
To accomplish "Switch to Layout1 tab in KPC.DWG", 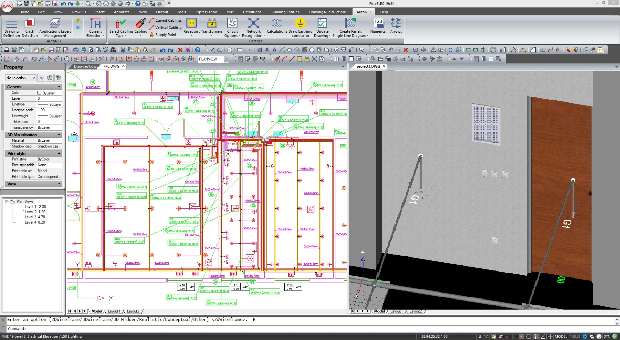I will [113, 311].
